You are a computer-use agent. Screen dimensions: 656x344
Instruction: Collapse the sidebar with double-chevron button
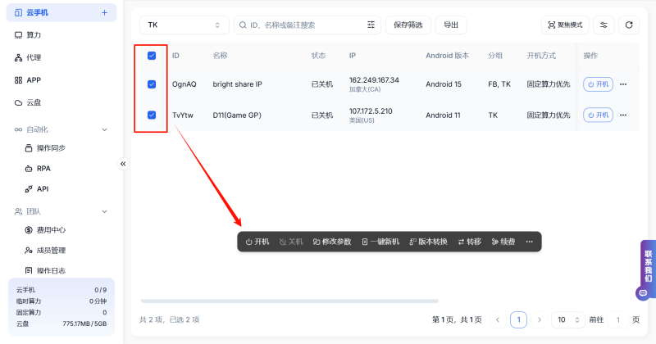point(123,164)
